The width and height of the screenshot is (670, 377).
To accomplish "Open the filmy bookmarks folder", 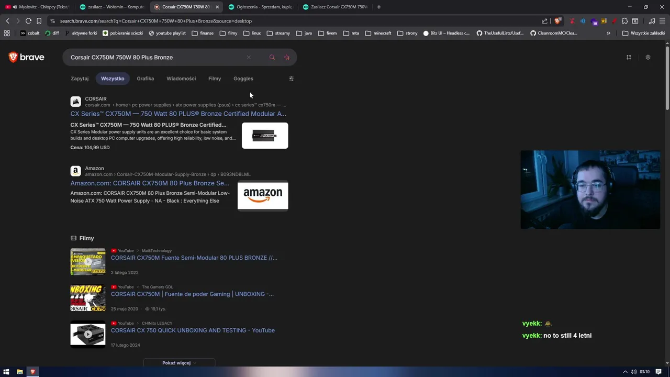I will (x=228, y=33).
